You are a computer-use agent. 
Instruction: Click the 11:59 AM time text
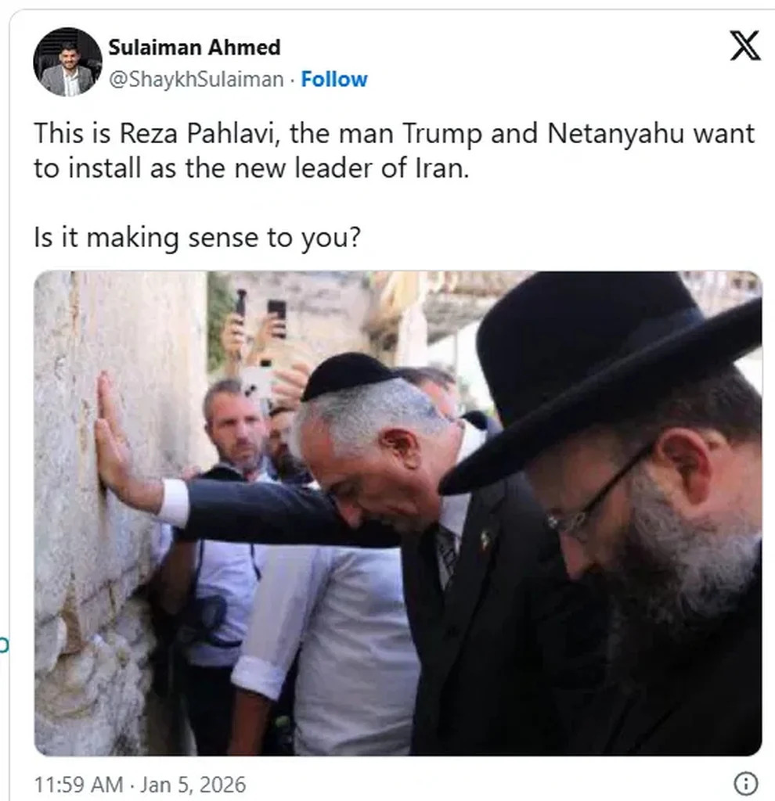pos(79,784)
